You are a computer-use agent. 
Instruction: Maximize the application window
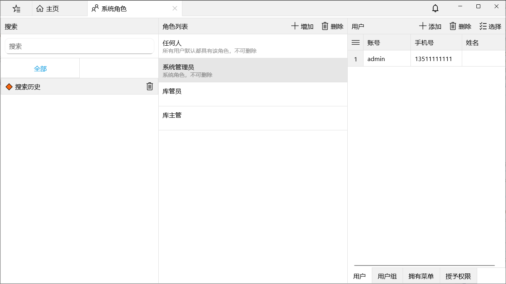(x=478, y=6)
